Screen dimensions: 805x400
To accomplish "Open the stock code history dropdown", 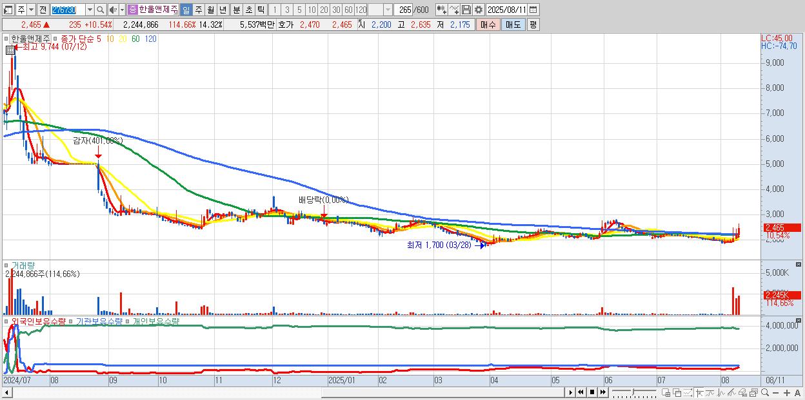I will tap(90, 10).
